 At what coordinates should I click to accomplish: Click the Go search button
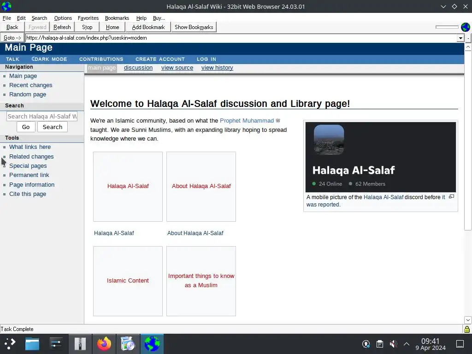coord(26,127)
